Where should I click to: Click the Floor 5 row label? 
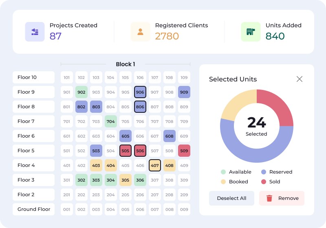33,151
